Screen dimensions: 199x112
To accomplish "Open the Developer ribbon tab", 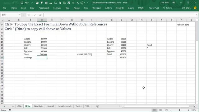I will point(97,8).
